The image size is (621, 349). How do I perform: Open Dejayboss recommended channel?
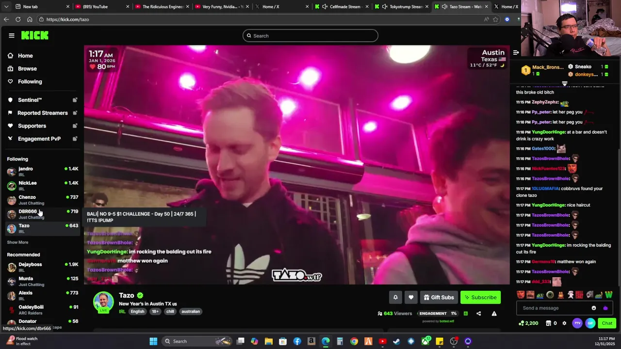43,267
